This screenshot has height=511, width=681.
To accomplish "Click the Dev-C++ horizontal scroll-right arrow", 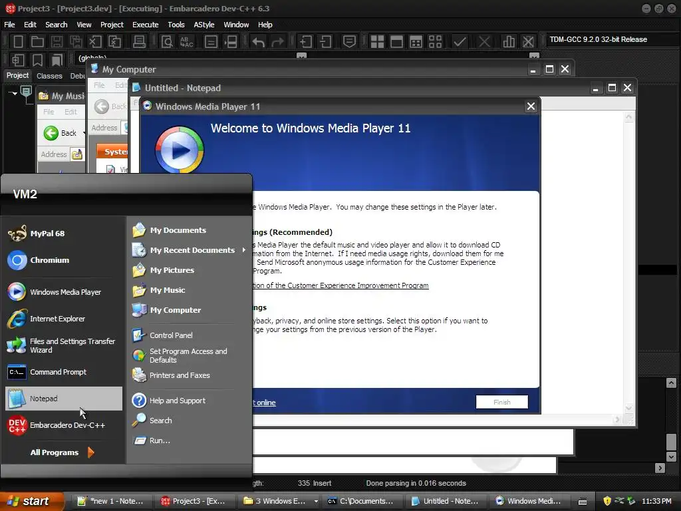I will point(660,468).
